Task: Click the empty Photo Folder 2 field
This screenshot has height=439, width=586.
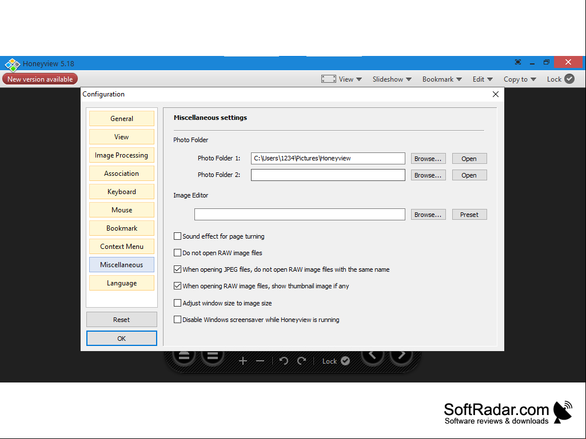Action: coord(328,175)
